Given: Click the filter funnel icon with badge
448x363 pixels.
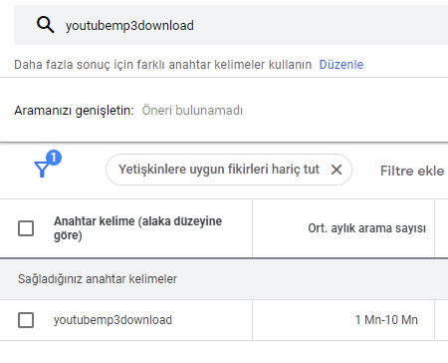Looking at the screenshot, I should (47, 165).
